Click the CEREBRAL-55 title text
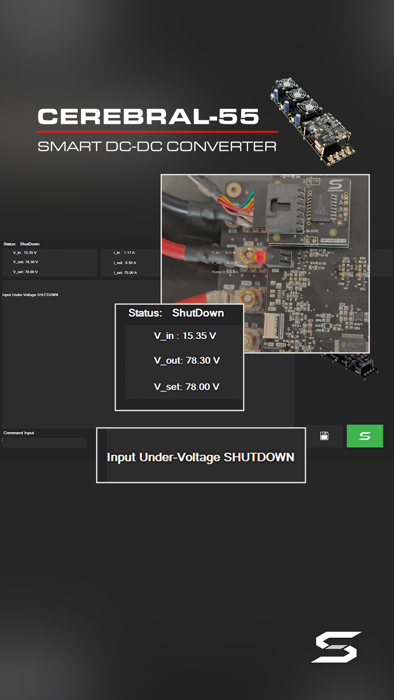The width and height of the screenshot is (394, 700). (148, 117)
